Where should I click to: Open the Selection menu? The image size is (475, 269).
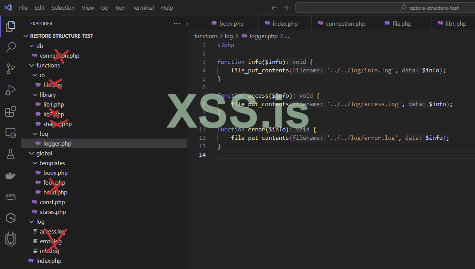[x=63, y=8]
